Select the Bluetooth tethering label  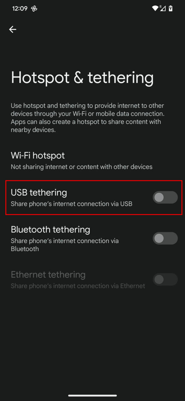pos(50,229)
